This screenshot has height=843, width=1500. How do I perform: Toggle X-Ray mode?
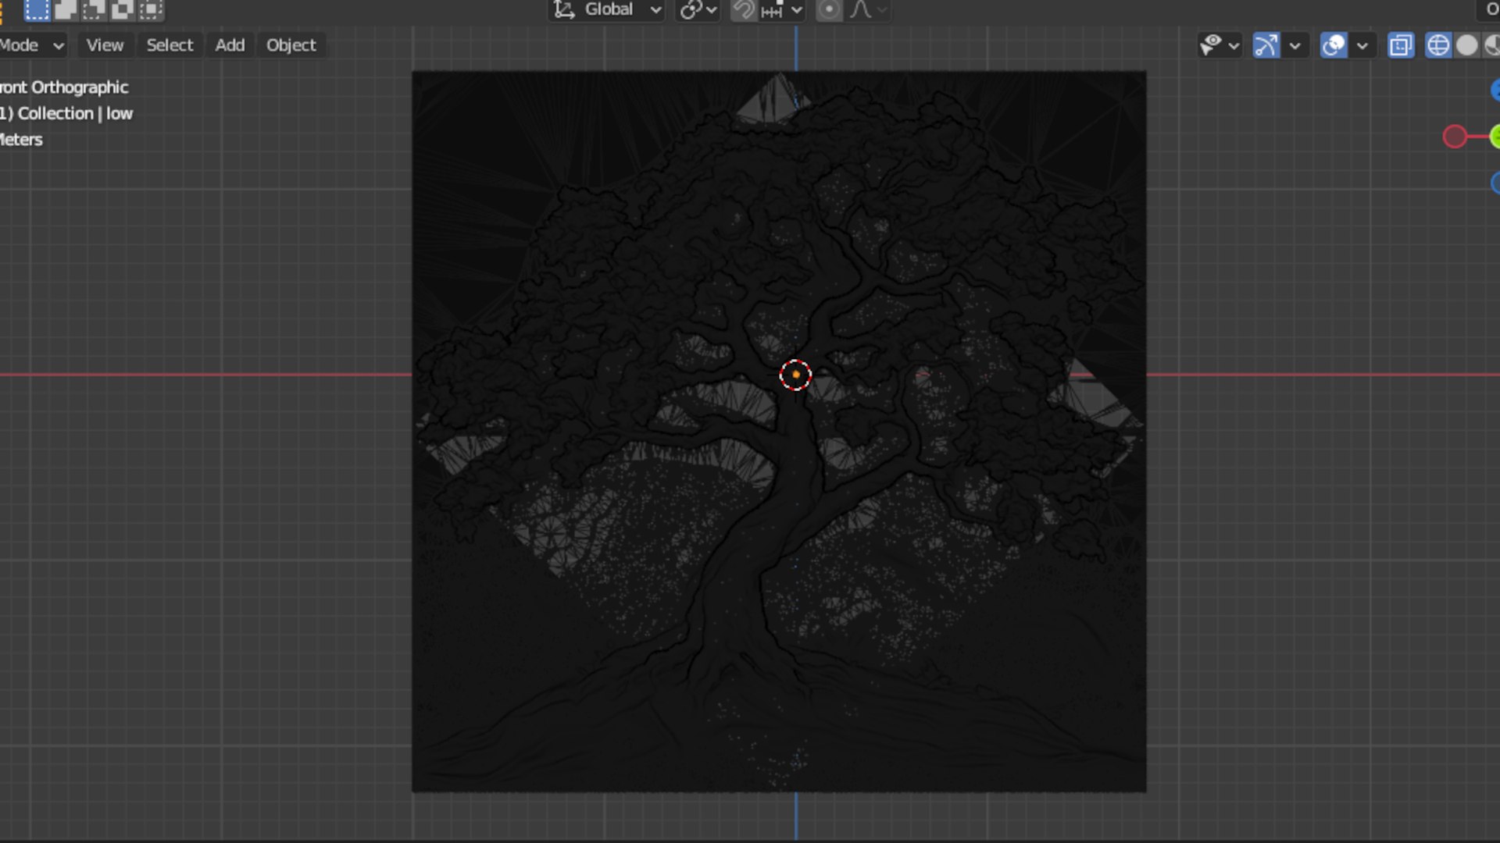1401,45
